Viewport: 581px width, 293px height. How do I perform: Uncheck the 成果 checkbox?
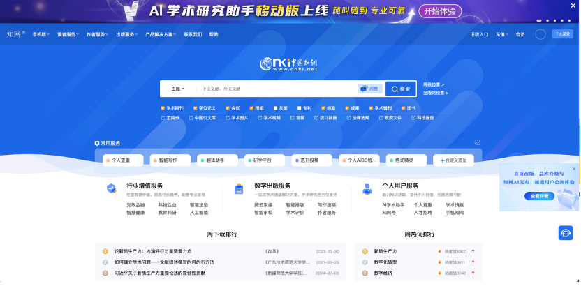pos(347,108)
